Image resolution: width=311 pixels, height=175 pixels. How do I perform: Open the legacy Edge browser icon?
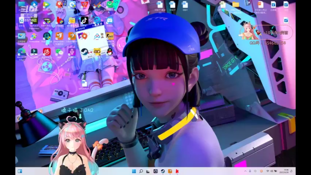[97, 21]
